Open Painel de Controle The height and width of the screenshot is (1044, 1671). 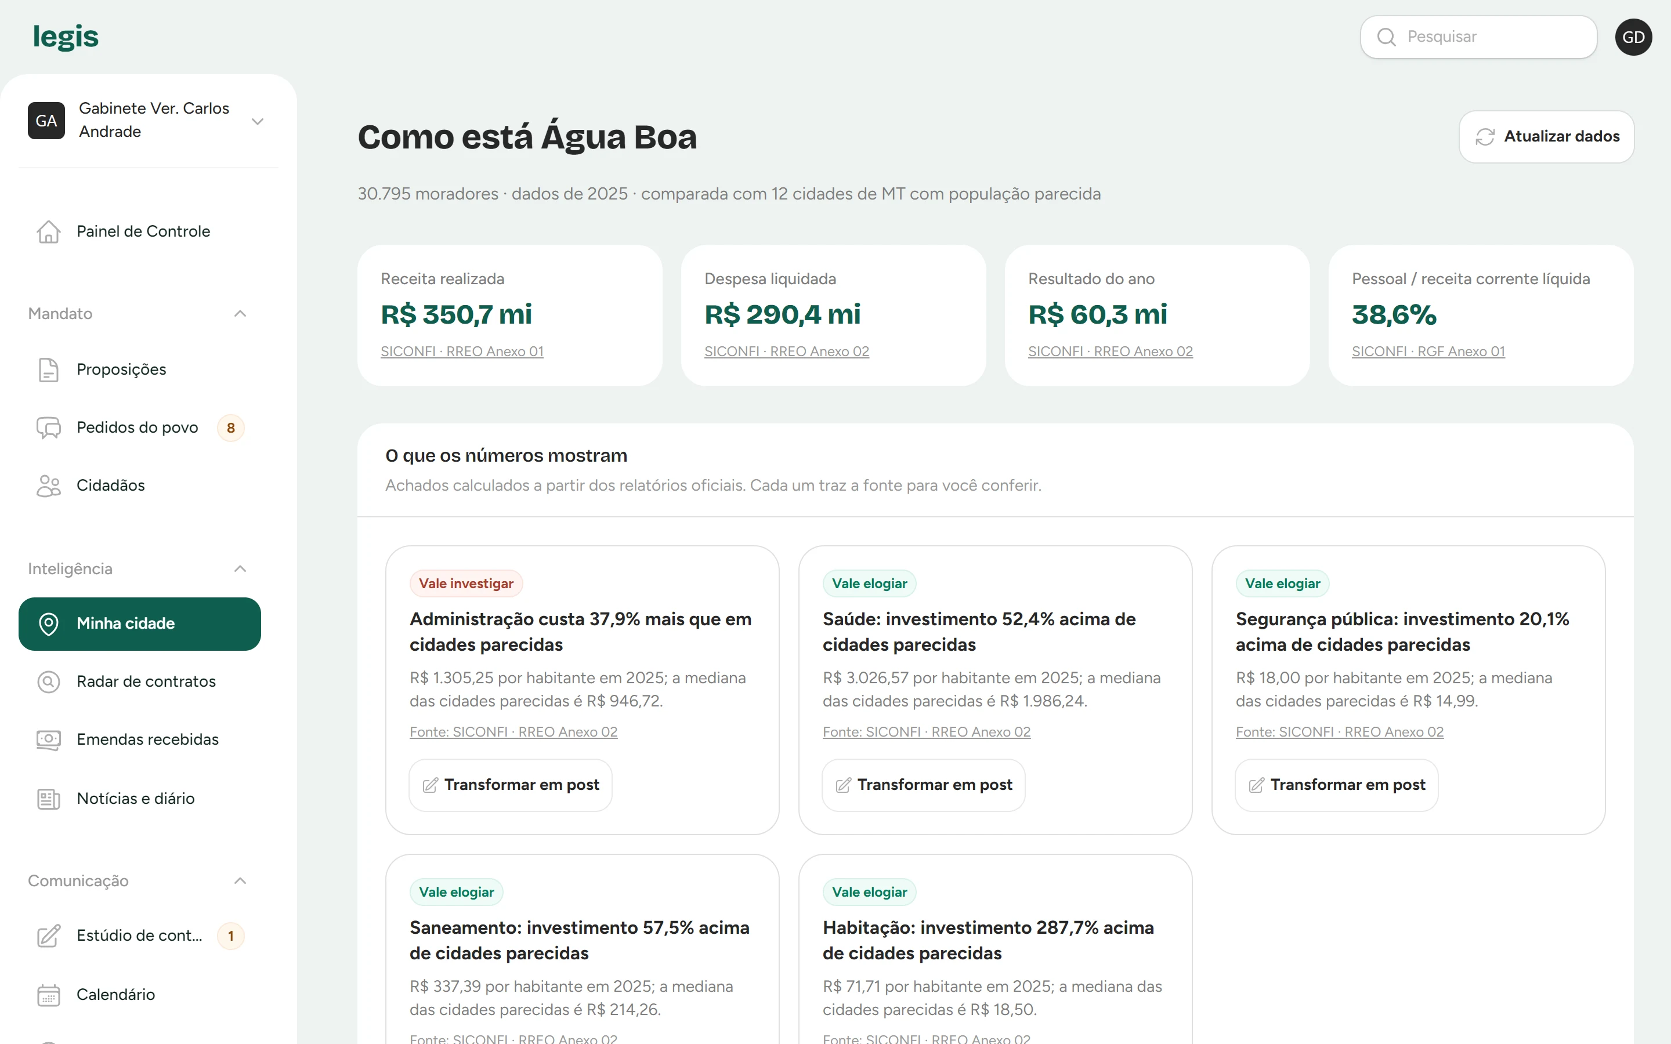click(x=139, y=231)
